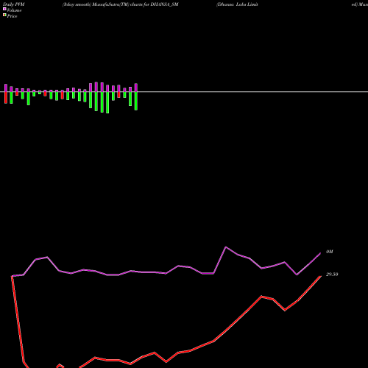Click the 0M volume value label
Screen dimensions: 368x368
330,252
